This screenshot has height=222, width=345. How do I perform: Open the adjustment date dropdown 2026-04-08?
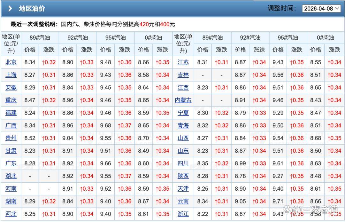[321, 9]
